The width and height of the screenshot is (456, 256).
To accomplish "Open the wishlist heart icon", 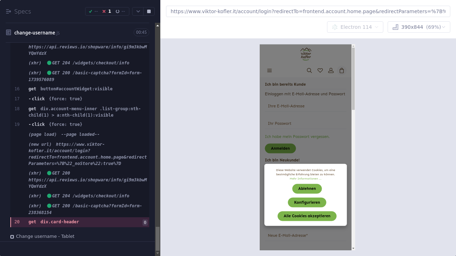I will pos(320,70).
